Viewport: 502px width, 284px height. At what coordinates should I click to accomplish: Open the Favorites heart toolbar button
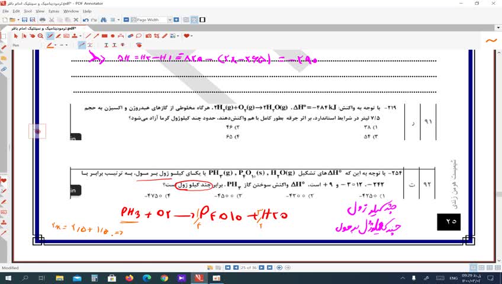pyautogui.click(x=186, y=36)
